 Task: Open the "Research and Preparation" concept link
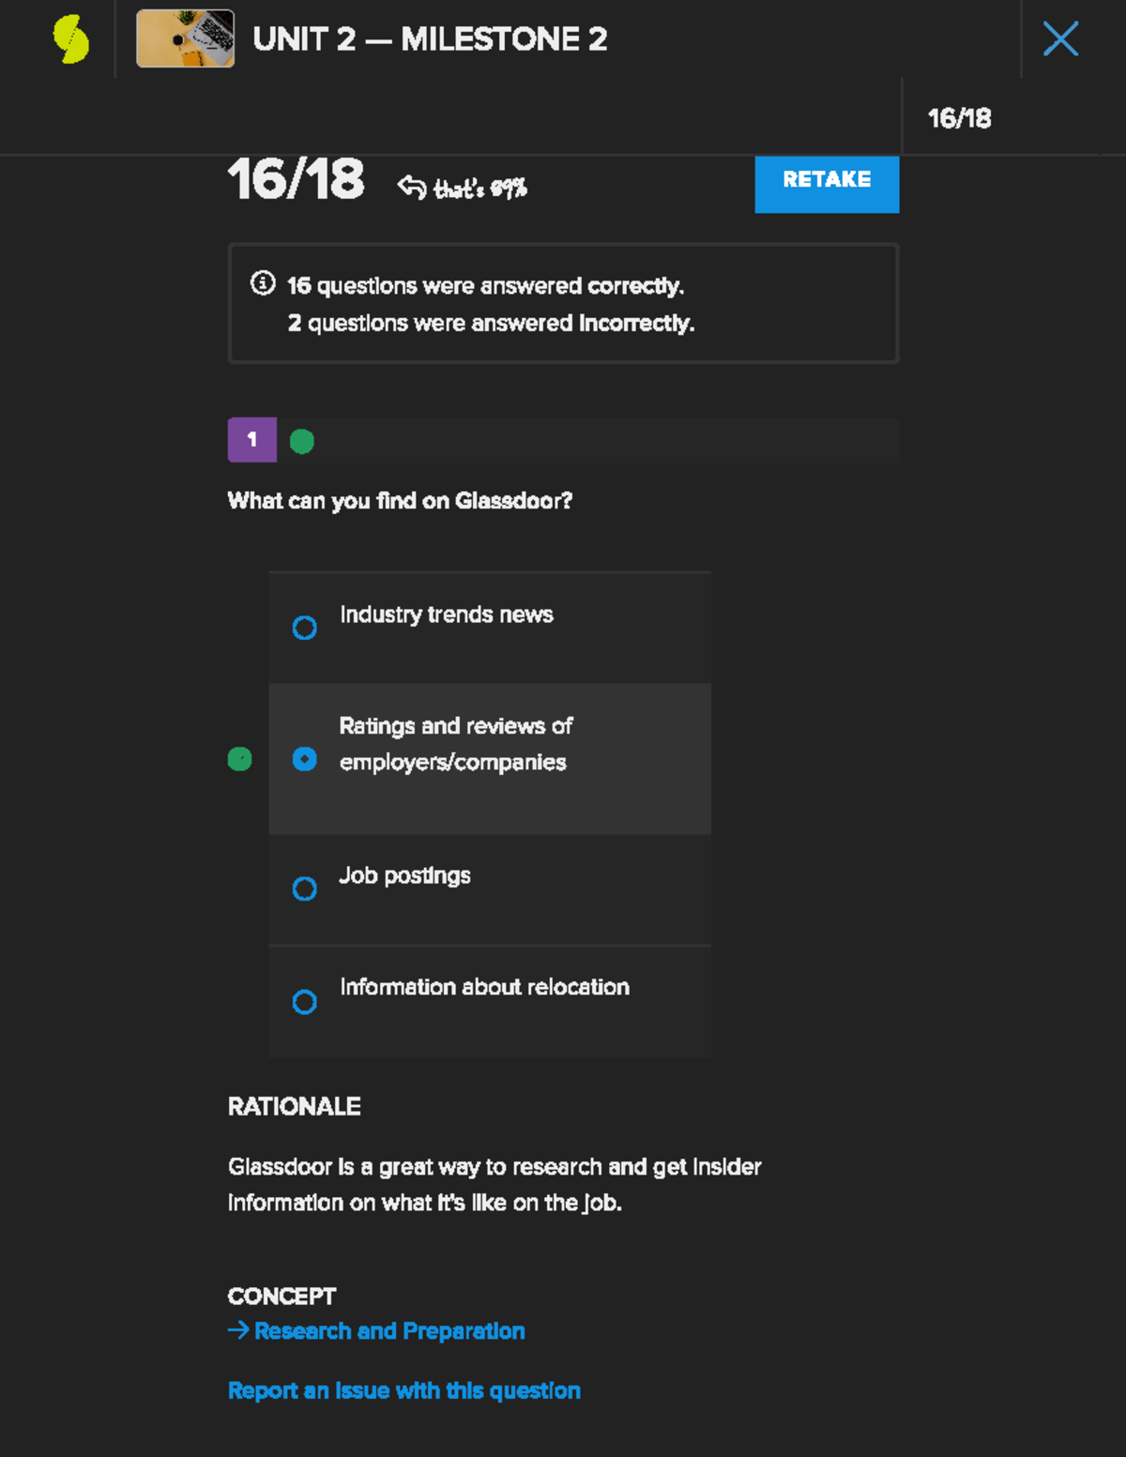[x=389, y=1331]
